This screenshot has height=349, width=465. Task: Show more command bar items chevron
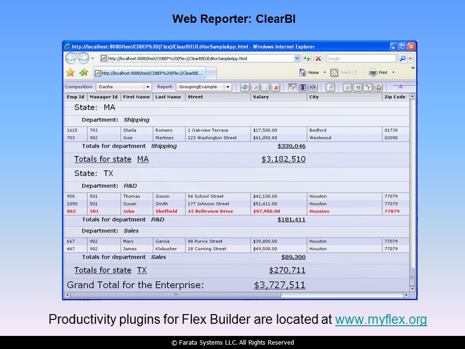click(413, 68)
